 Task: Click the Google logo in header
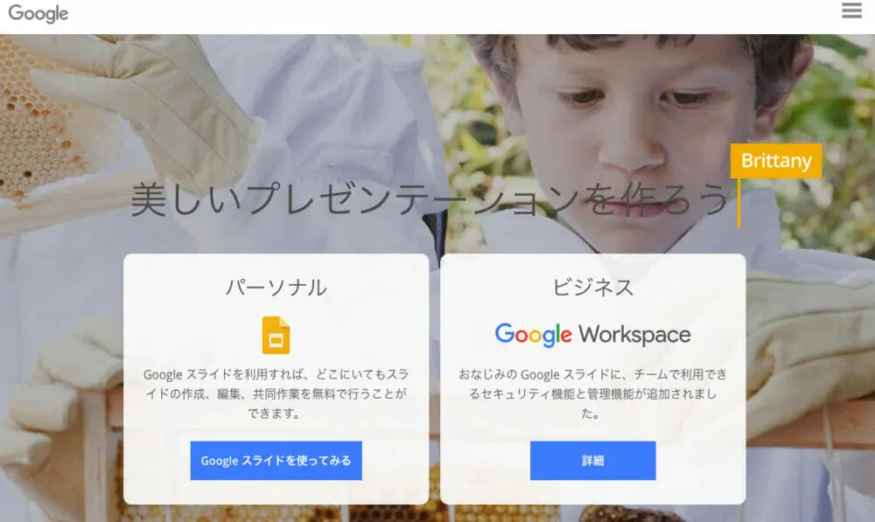coord(38,13)
